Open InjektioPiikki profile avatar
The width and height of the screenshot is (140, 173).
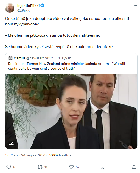[x=10, y=8]
